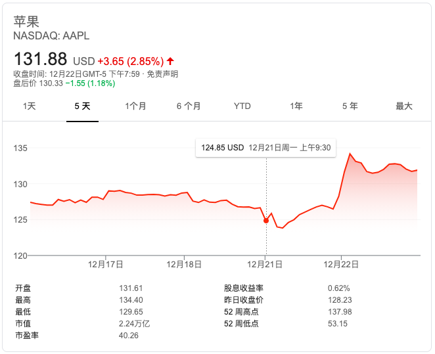
Task: Select the 最大 time range tab
Action: pos(403,106)
